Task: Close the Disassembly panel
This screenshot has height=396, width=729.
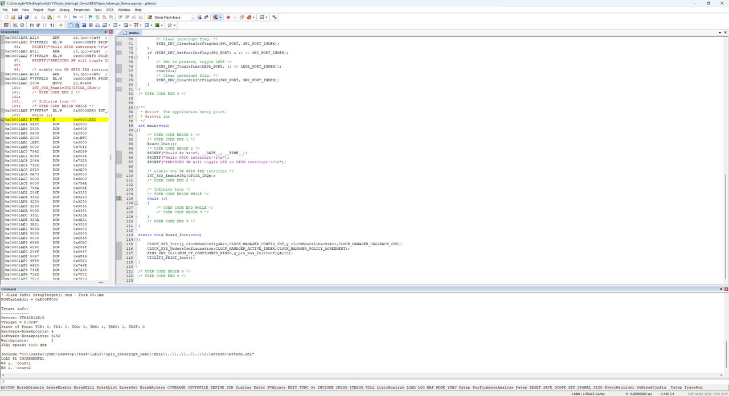Action: (x=110, y=32)
